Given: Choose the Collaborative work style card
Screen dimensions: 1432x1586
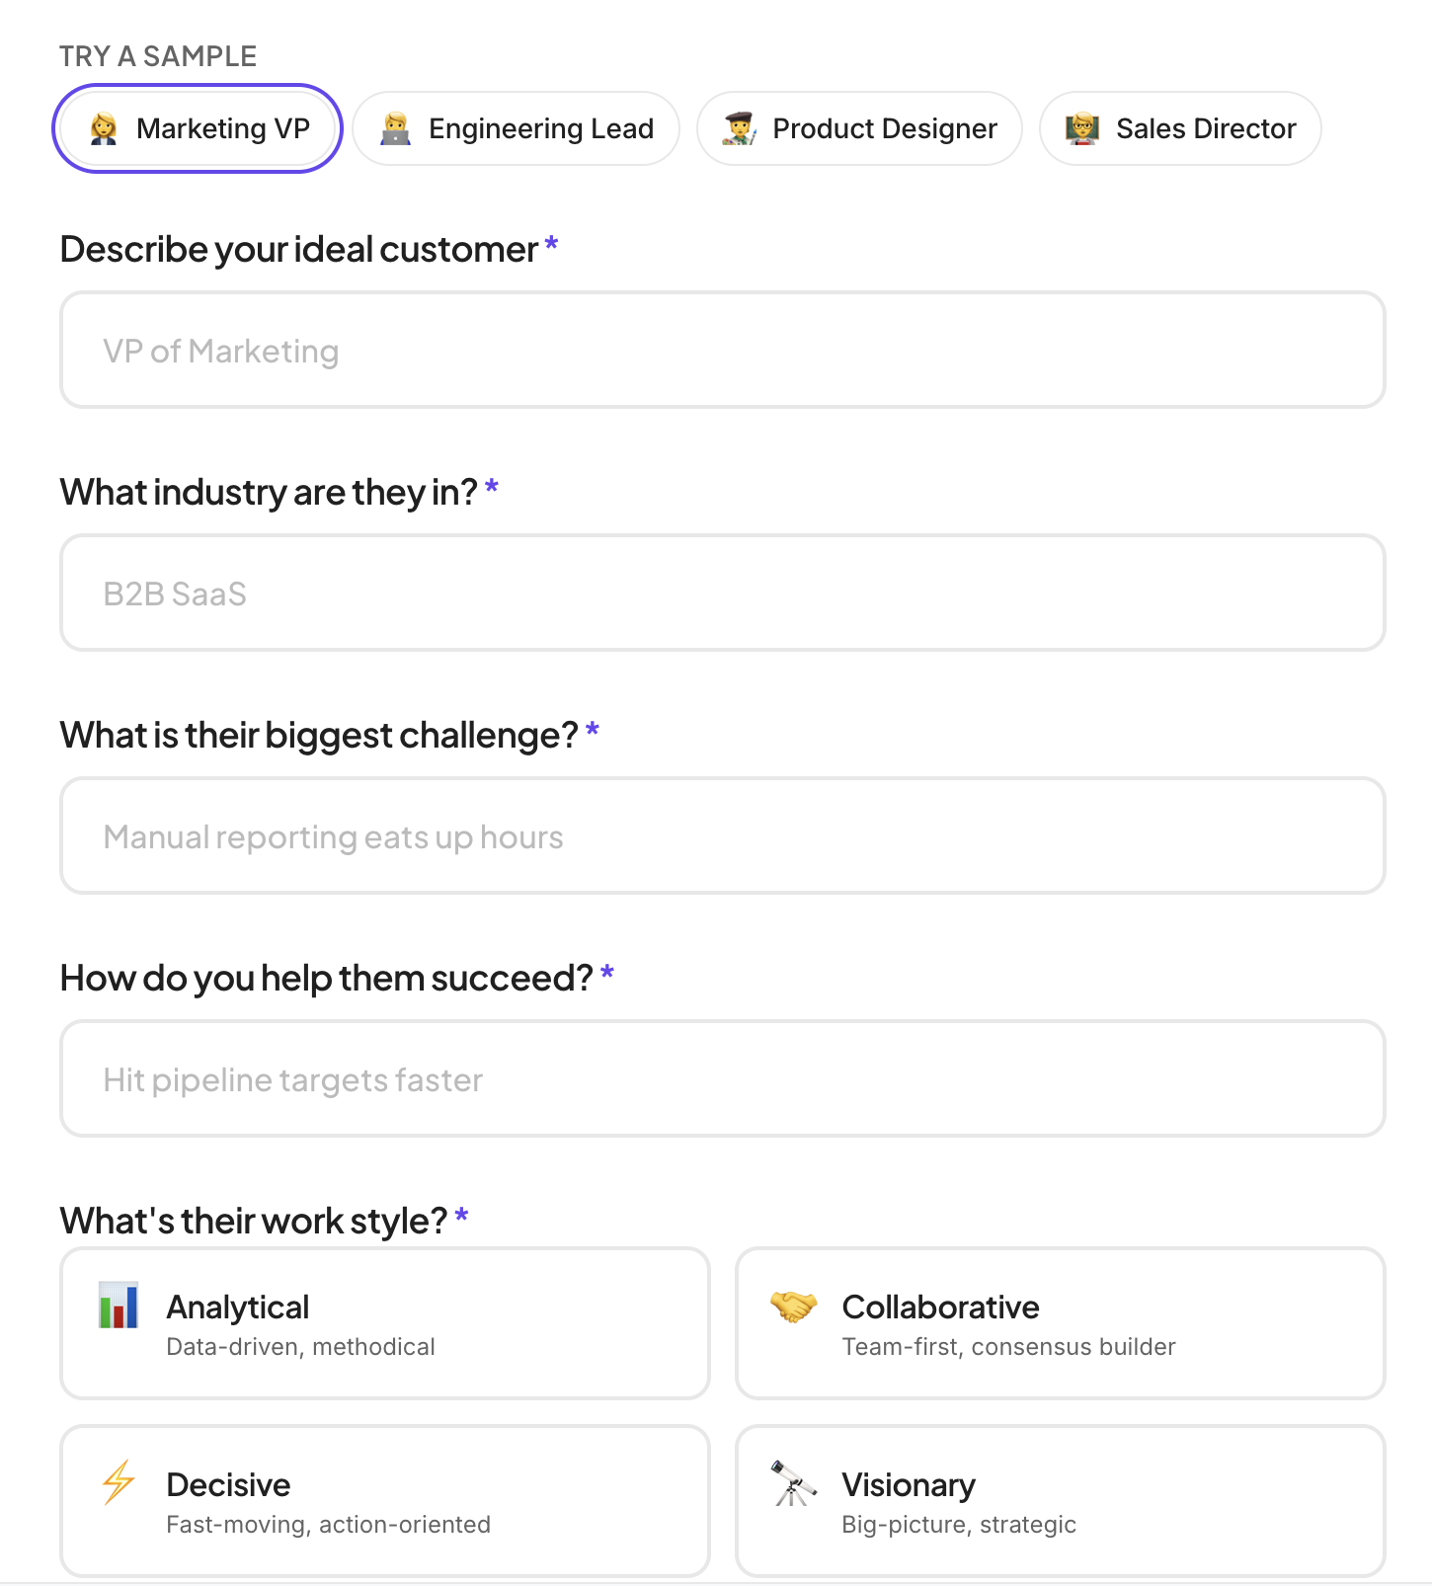Looking at the screenshot, I should pos(1061,1323).
